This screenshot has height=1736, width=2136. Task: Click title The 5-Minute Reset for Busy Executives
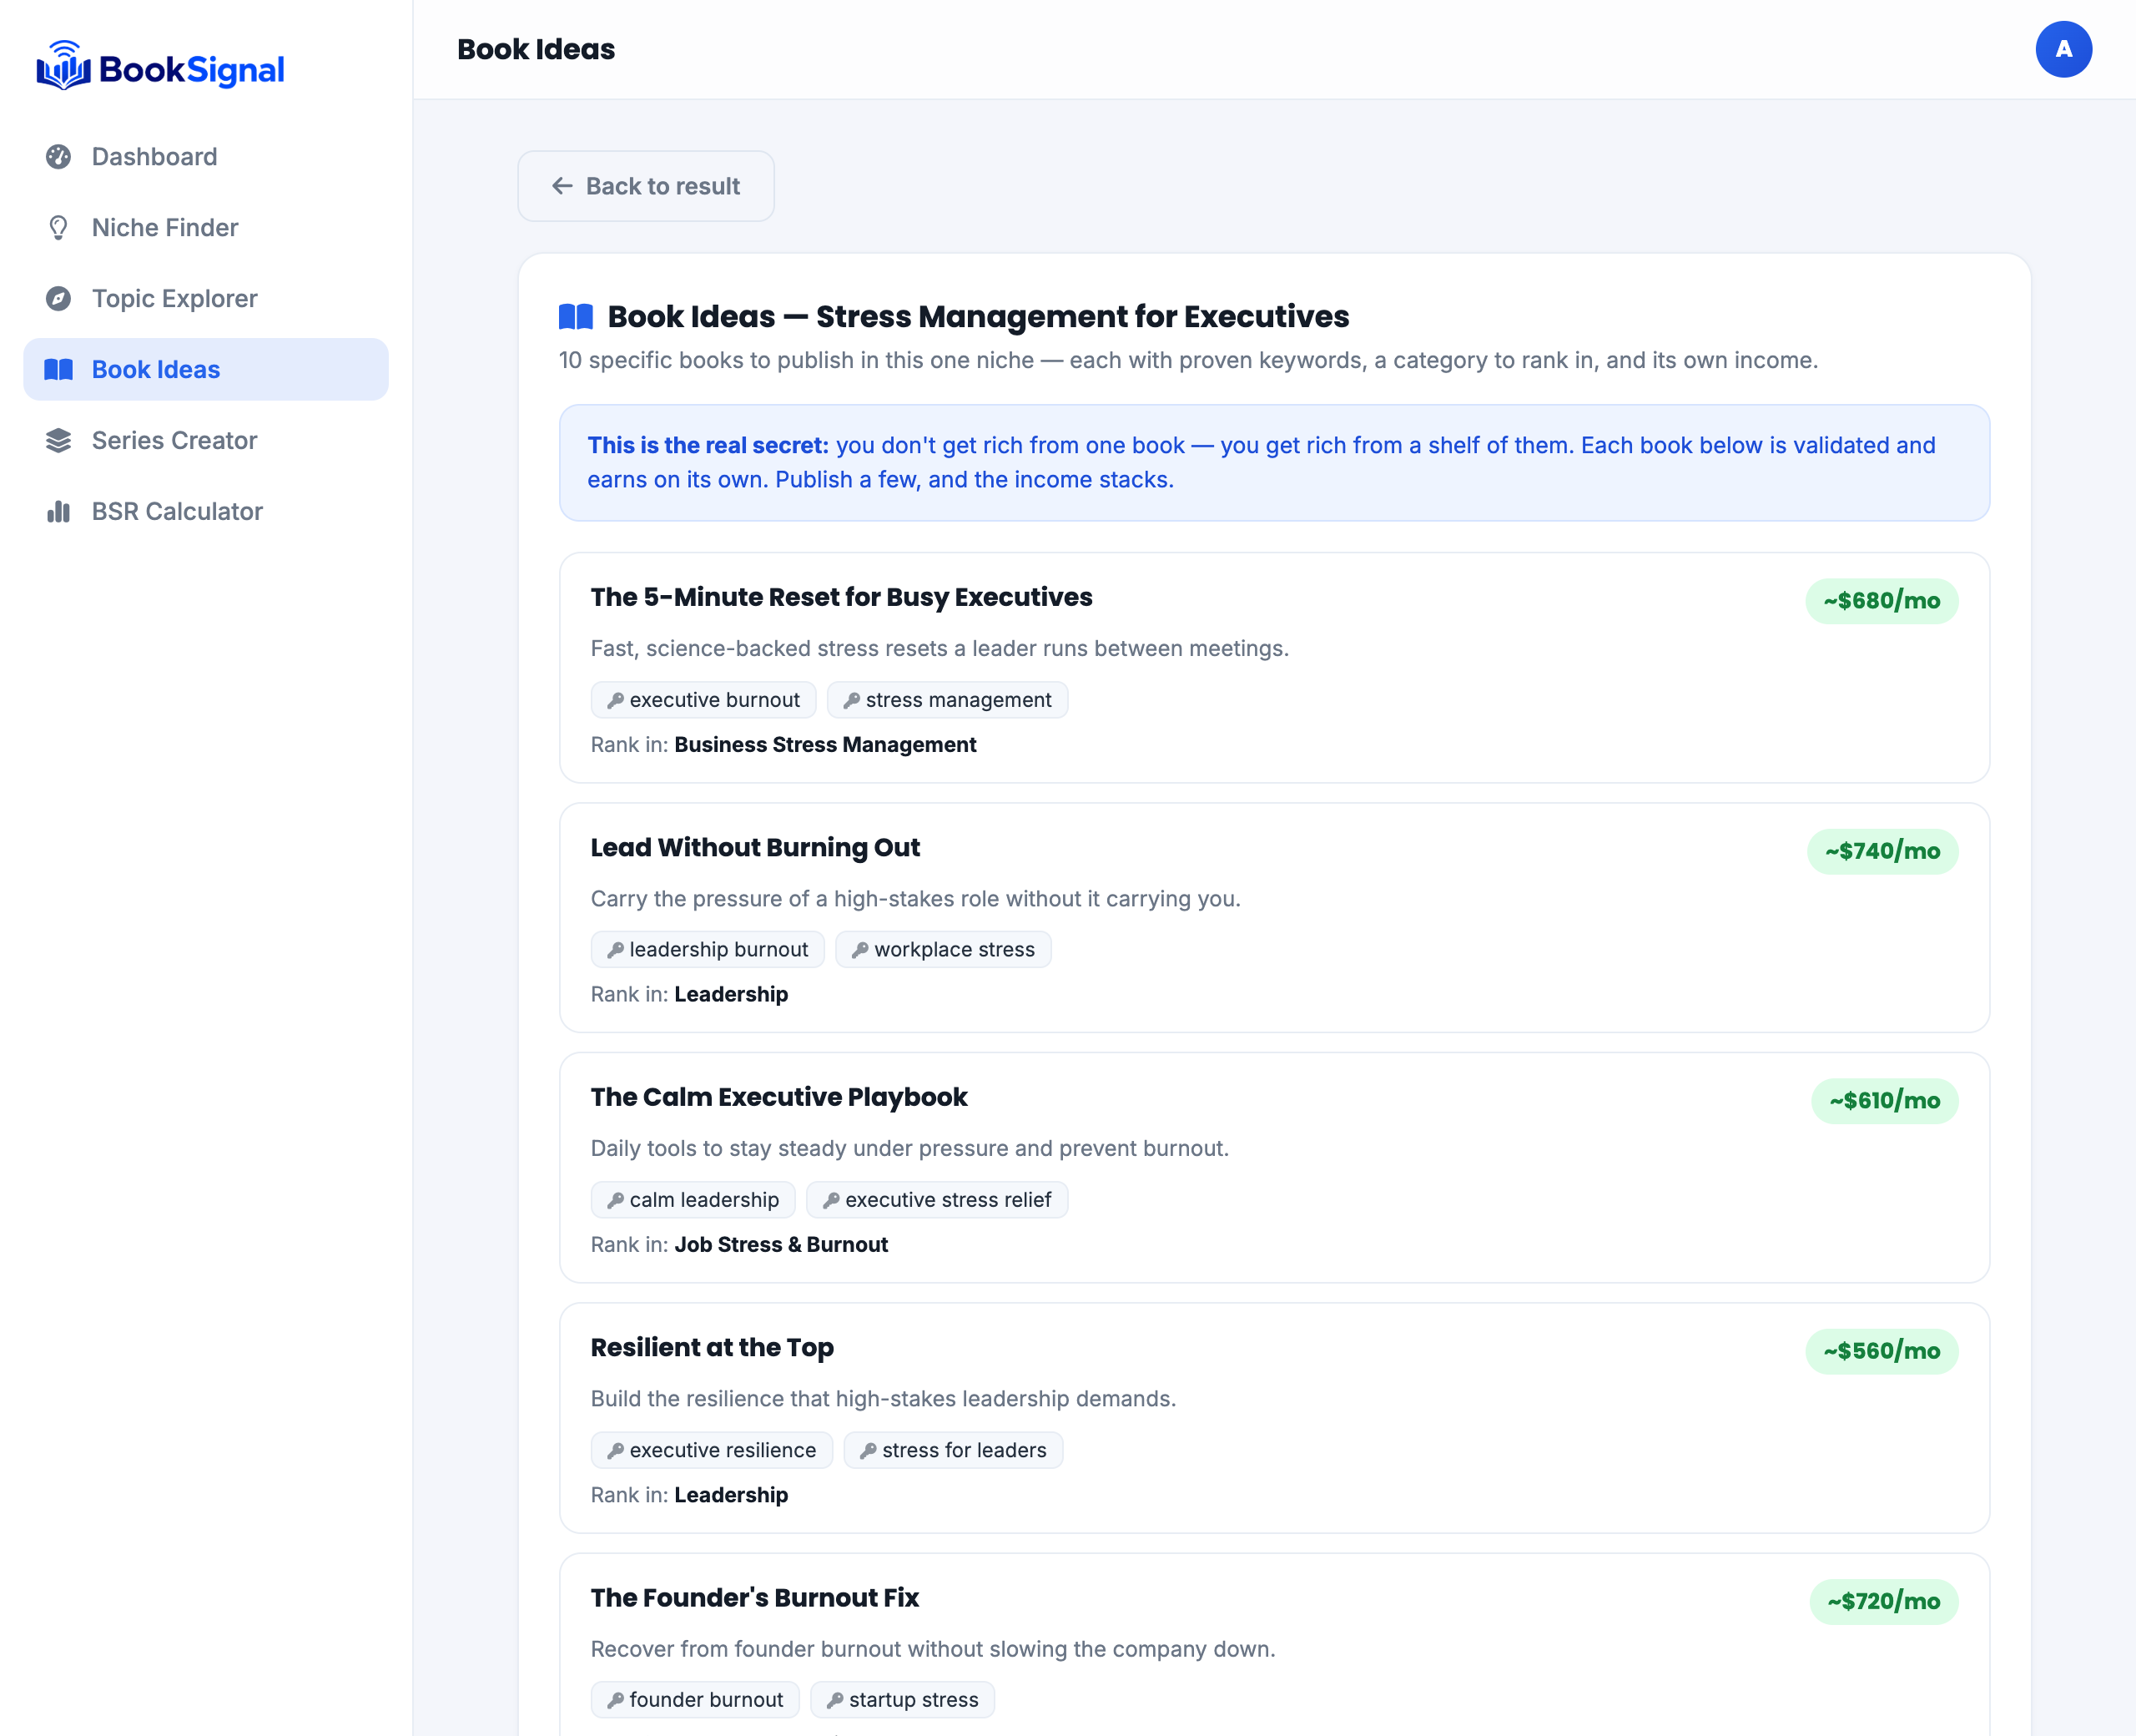(842, 597)
